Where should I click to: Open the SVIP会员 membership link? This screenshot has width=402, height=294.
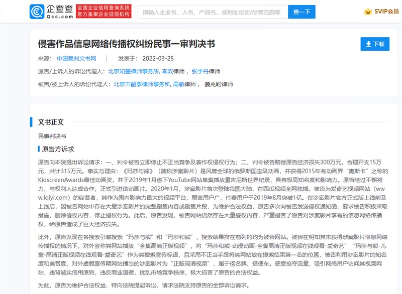click(386, 12)
